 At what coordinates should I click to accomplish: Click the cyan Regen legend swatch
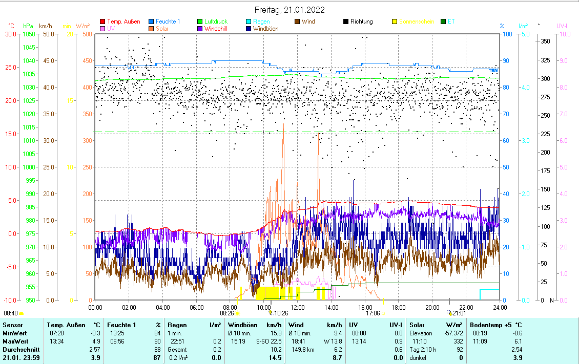pyautogui.click(x=249, y=22)
